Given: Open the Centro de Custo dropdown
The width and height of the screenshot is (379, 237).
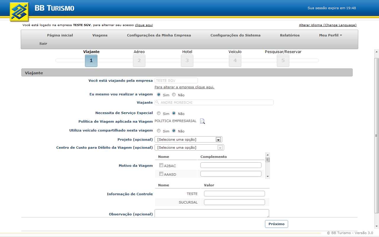Looking at the screenshot, I should click(x=189, y=148).
